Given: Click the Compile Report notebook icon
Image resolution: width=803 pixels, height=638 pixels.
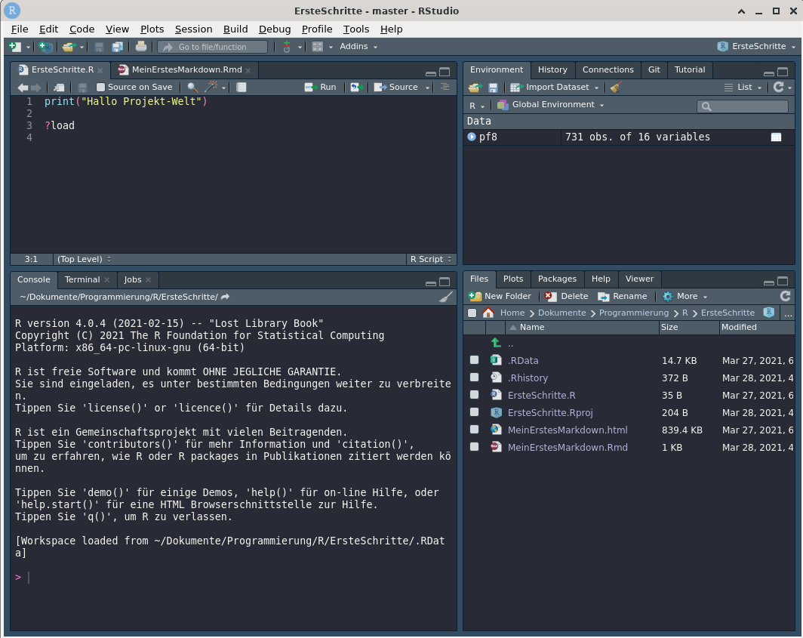Looking at the screenshot, I should [242, 88].
